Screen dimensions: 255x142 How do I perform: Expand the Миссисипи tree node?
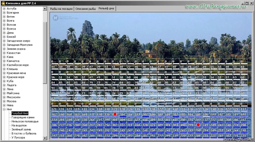pyautogui.click(x=4, y=97)
